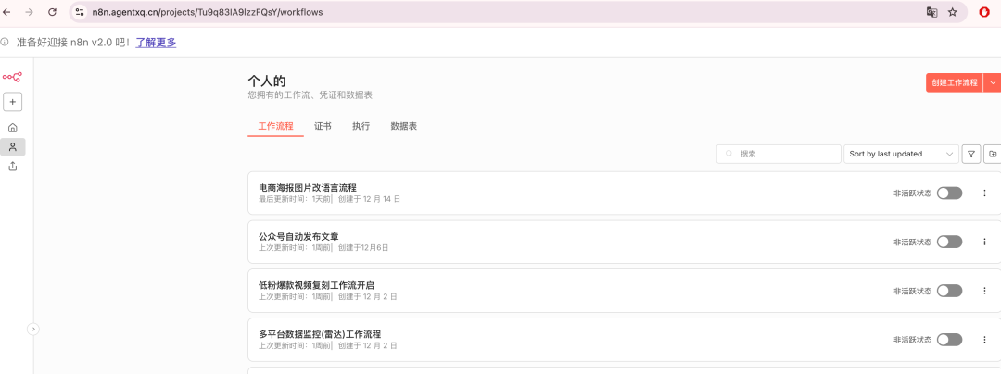Click the 创建工作流程 button

(953, 82)
